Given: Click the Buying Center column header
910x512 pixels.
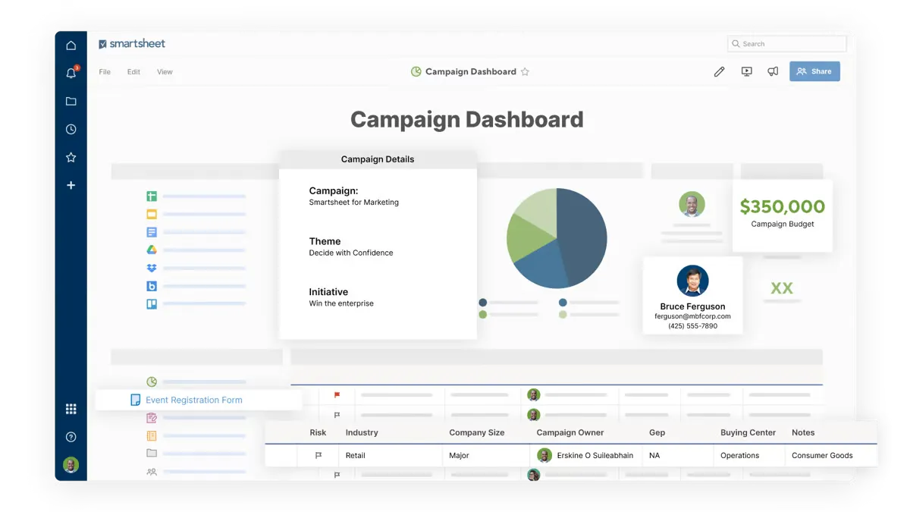Looking at the screenshot, I should [748, 432].
